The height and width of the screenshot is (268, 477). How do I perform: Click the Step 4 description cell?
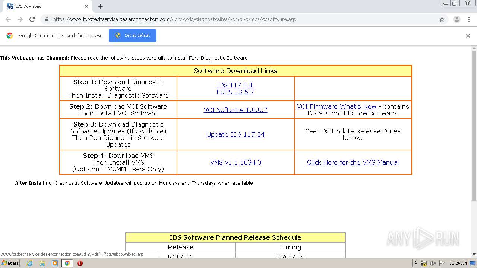click(118, 162)
